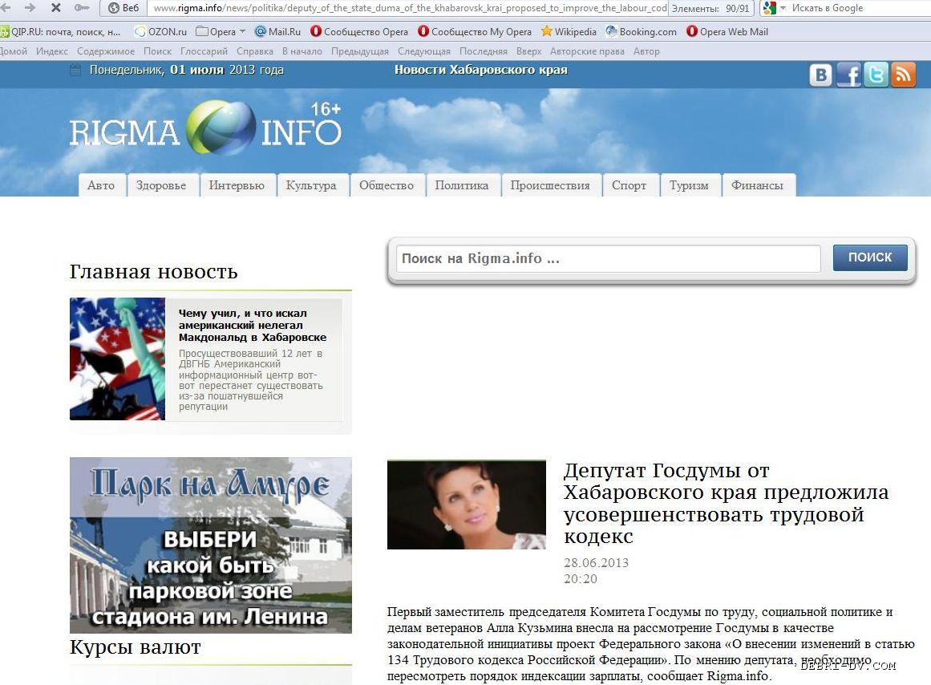The height and width of the screenshot is (685, 931).
Task: Open the Wikipedia bookmark
Action: point(569,32)
